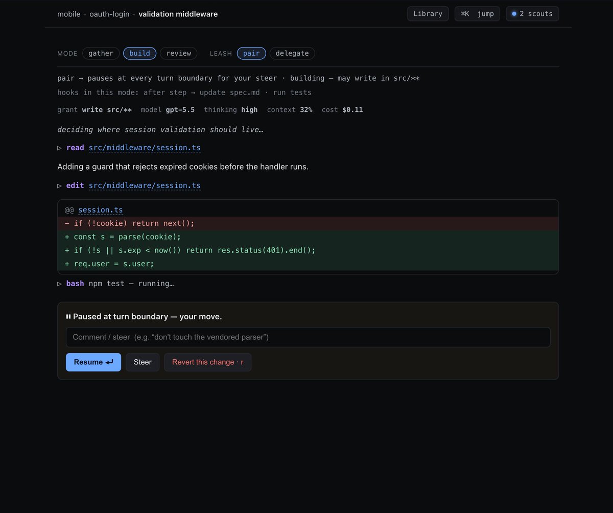Focus the Comment / steer input field

308,337
